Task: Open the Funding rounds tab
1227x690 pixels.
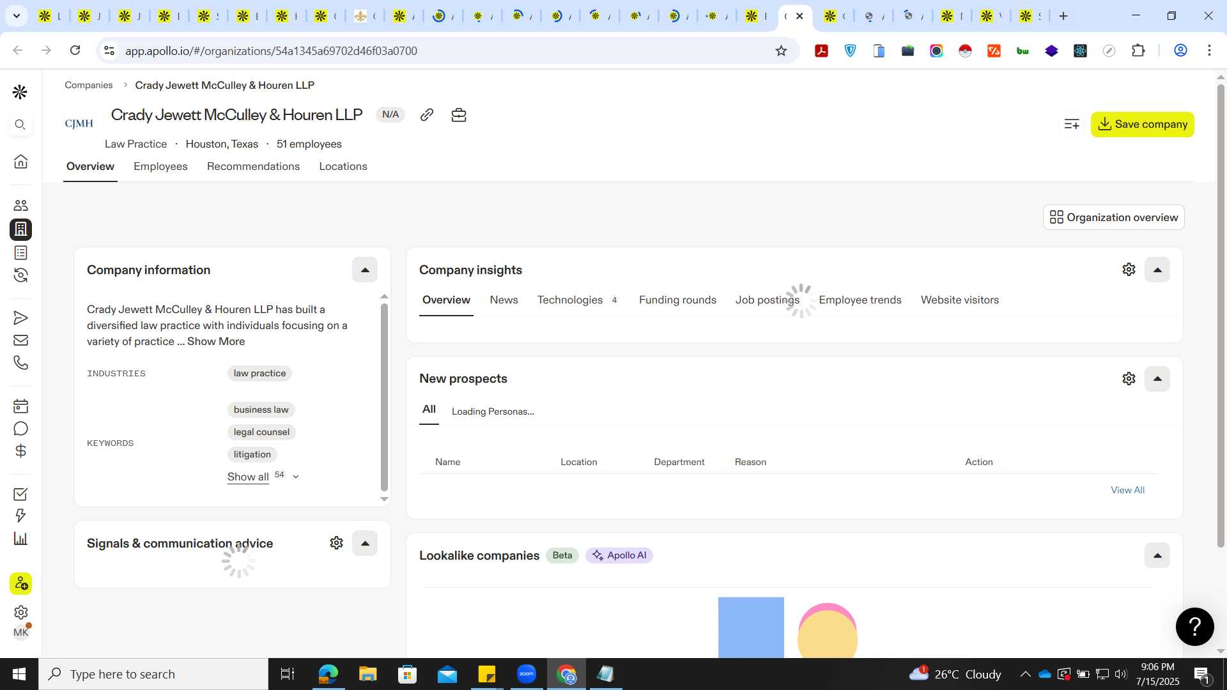Action: click(677, 300)
